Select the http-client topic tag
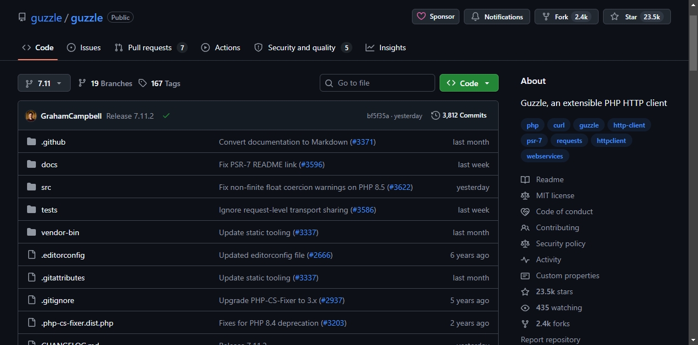 coord(629,125)
